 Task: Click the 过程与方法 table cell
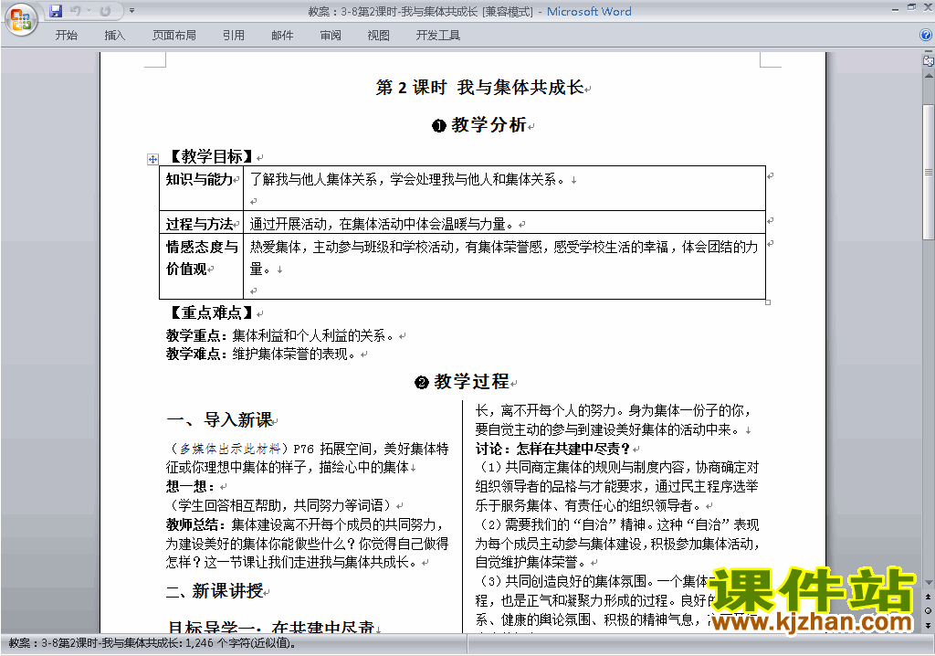tap(201, 222)
